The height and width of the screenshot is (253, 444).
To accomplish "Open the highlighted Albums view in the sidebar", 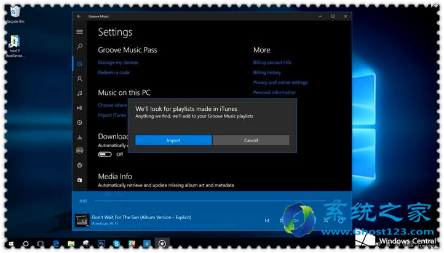I will coord(79,63).
